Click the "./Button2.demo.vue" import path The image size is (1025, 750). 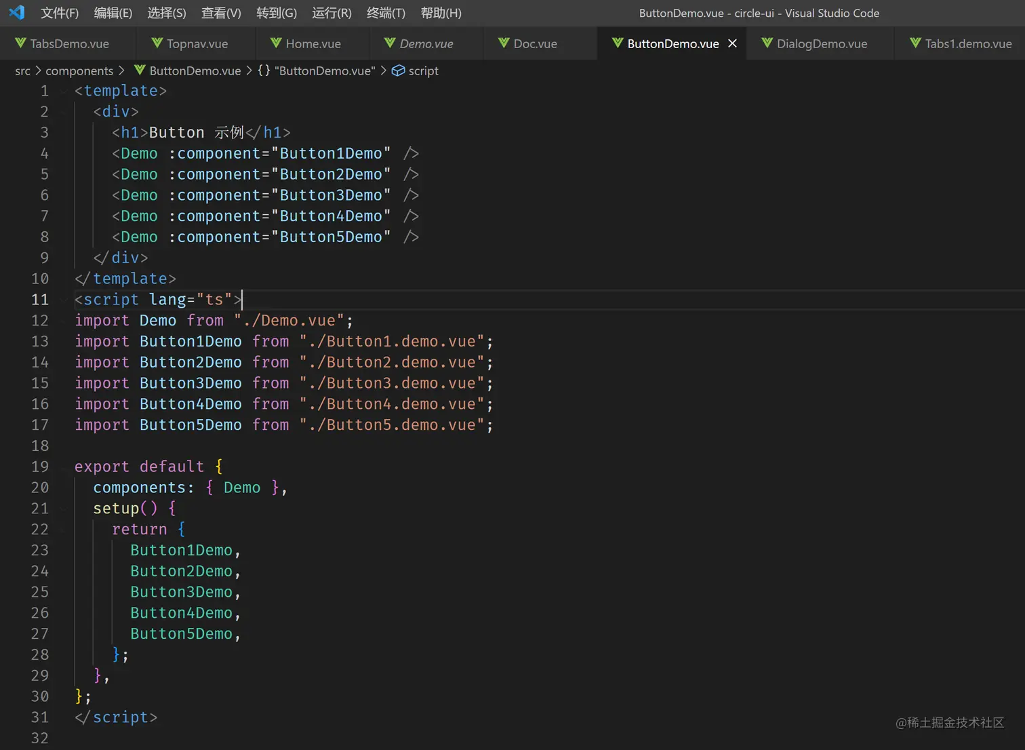392,362
